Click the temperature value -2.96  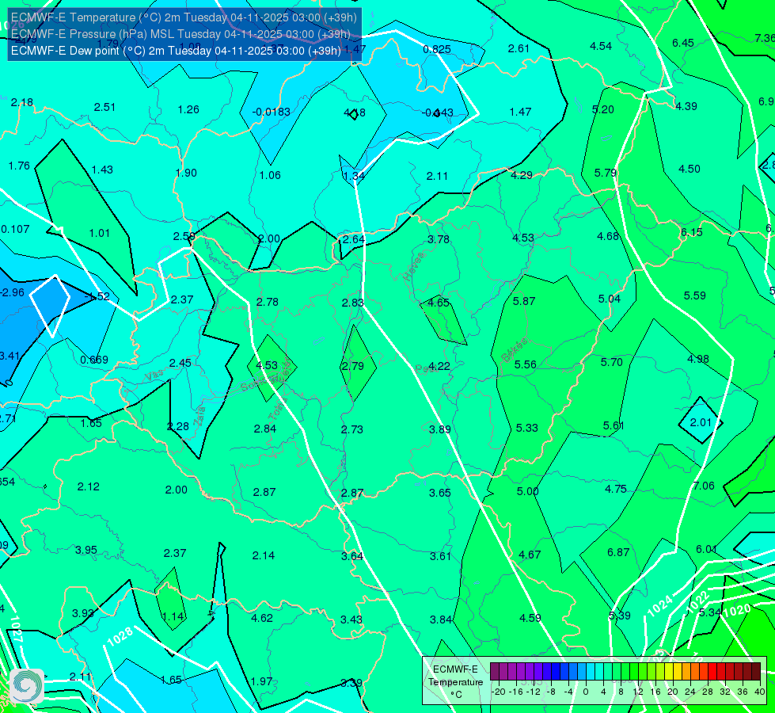[x=13, y=292]
